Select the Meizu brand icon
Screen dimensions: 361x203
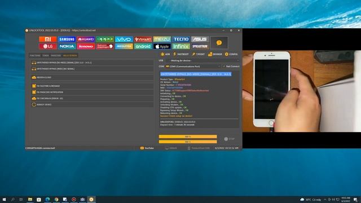tap(162, 39)
